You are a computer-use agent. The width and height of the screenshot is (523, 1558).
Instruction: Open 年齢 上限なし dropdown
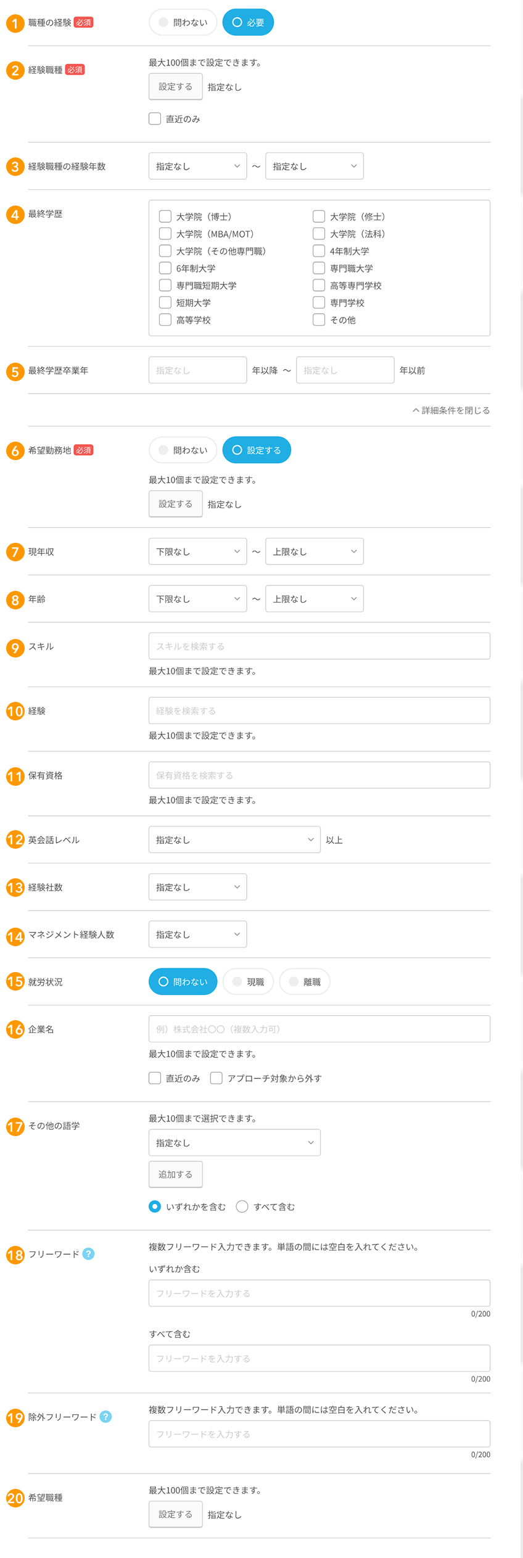pyautogui.click(x=315, y=599)
